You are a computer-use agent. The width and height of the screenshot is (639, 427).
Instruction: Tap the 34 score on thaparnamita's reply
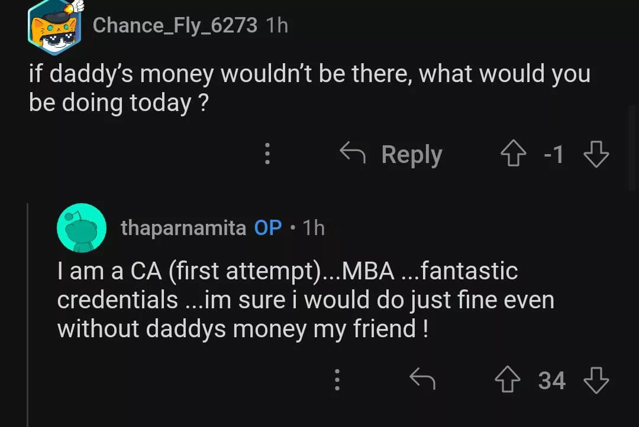tap(551, 380)
